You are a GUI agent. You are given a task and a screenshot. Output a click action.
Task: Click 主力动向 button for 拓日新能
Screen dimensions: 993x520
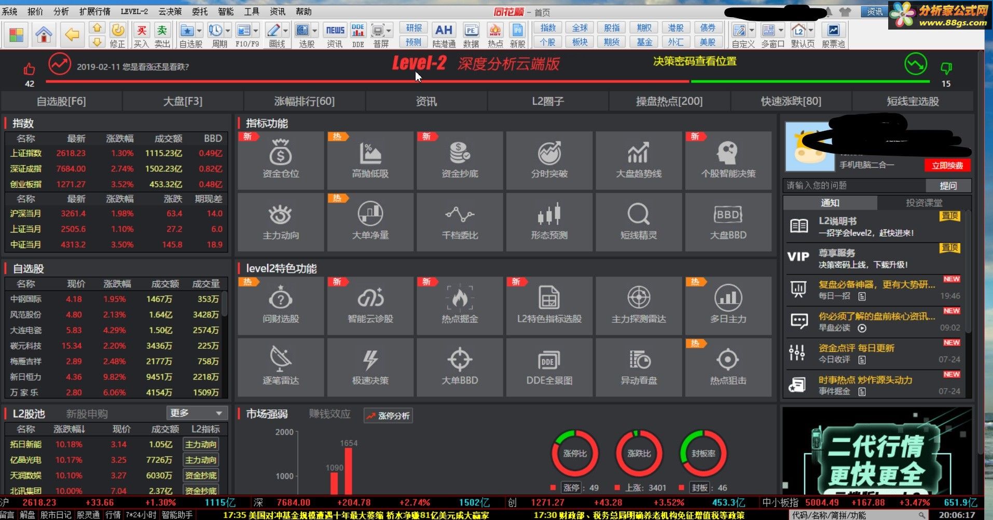pos(201,444)
